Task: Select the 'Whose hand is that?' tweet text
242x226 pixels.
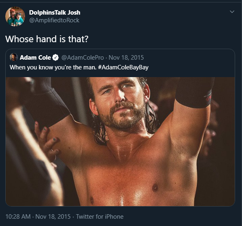Action: (x=47, y=39)
